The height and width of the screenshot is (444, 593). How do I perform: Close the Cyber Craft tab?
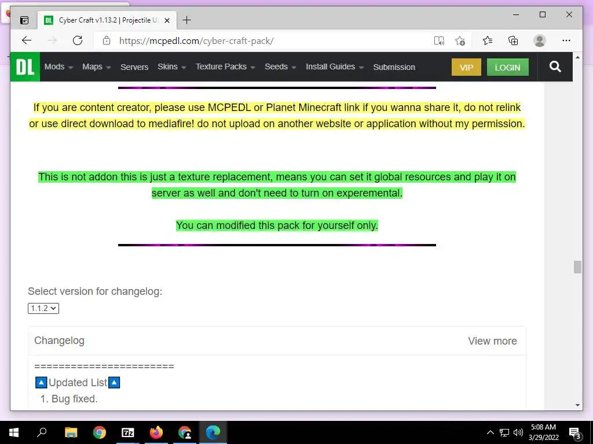coord(167,20)
